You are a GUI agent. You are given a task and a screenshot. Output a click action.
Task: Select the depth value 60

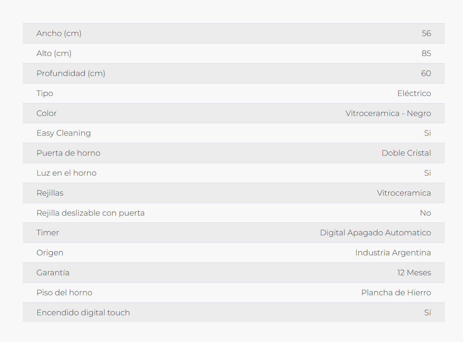426,73
